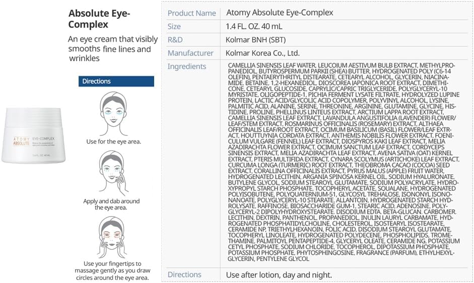Click 'Atomy Absolute Eye-Complex' product name value
474x283 pixels.
coord(280,13)
